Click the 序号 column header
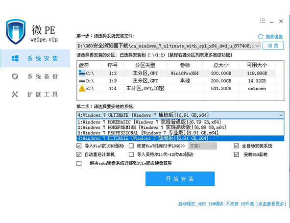Image resolution: width=290 pixels, height=223 pixels. click(x=113, y=65)
